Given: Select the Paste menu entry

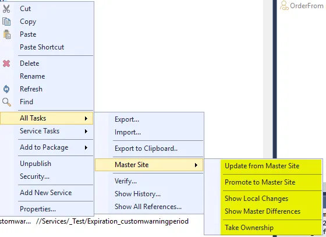Looking at the screenshot, I should click(x=47, y=34).
